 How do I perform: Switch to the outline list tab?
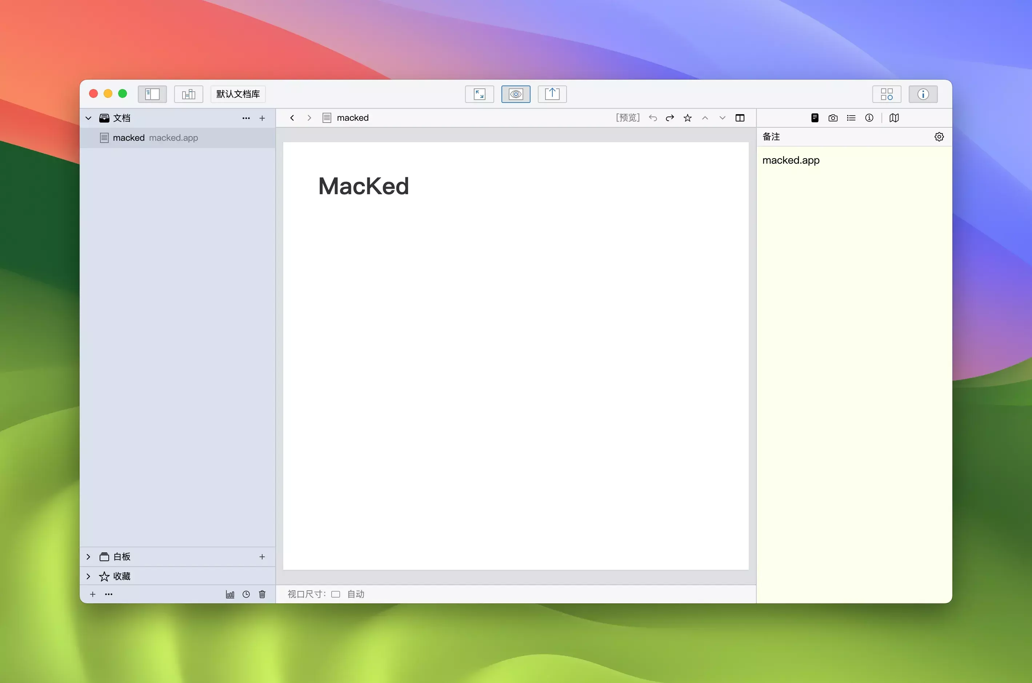coord(851,118)
